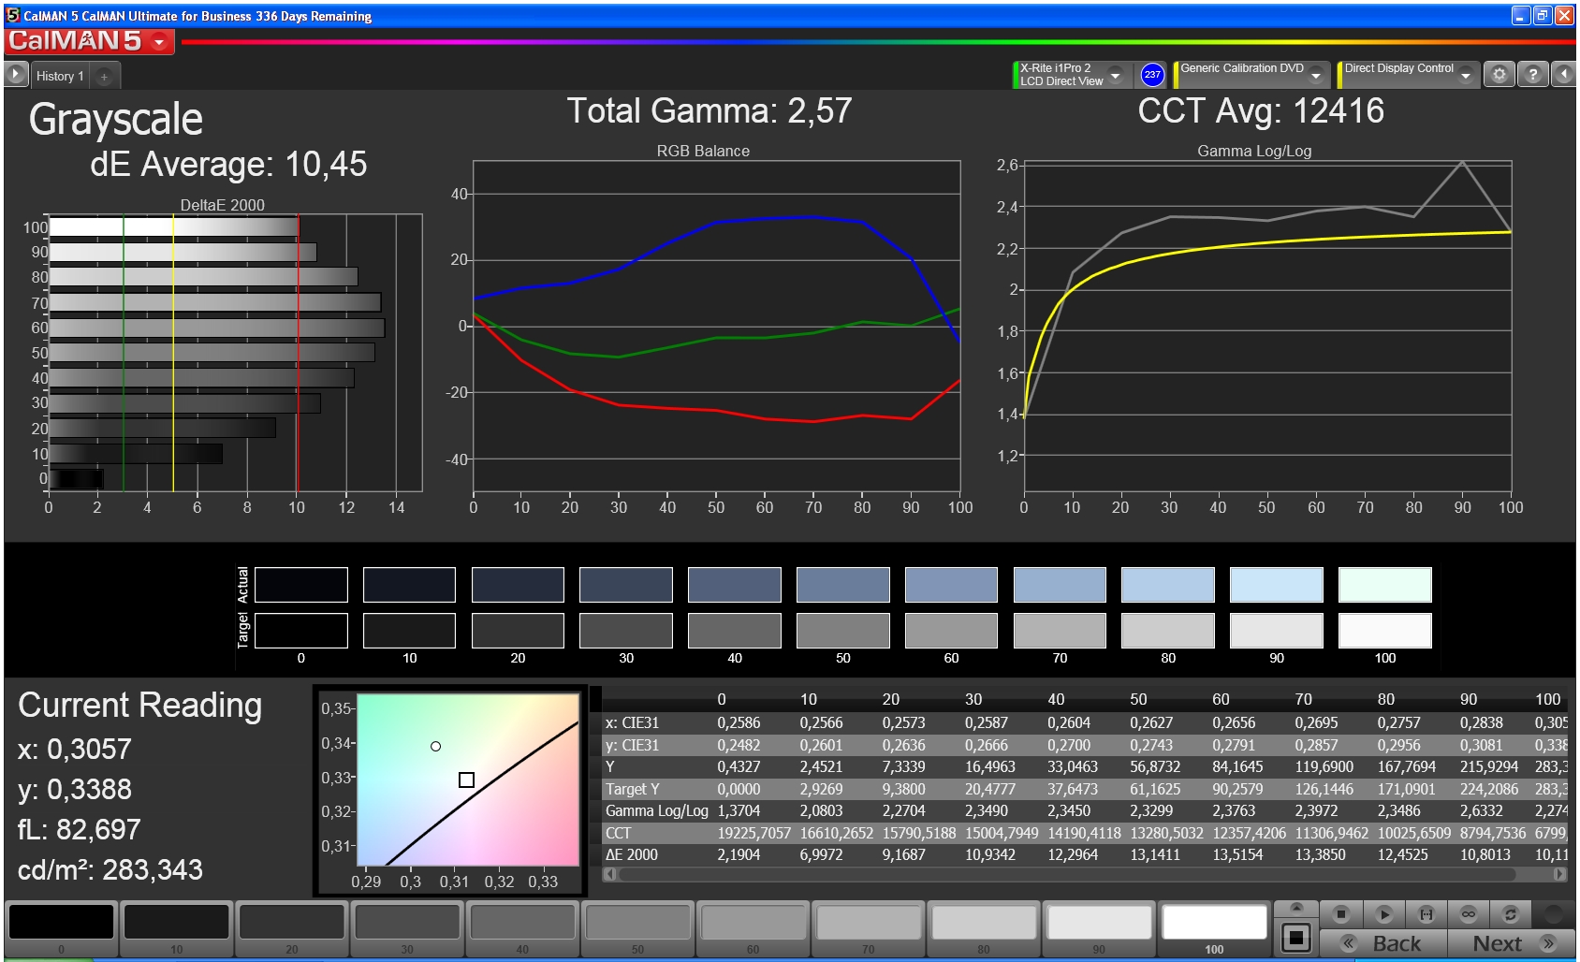This screenshot has height=962, width=1580.
Task: Toggle the pattern window square button
Action: click(x=1296, y=937)
